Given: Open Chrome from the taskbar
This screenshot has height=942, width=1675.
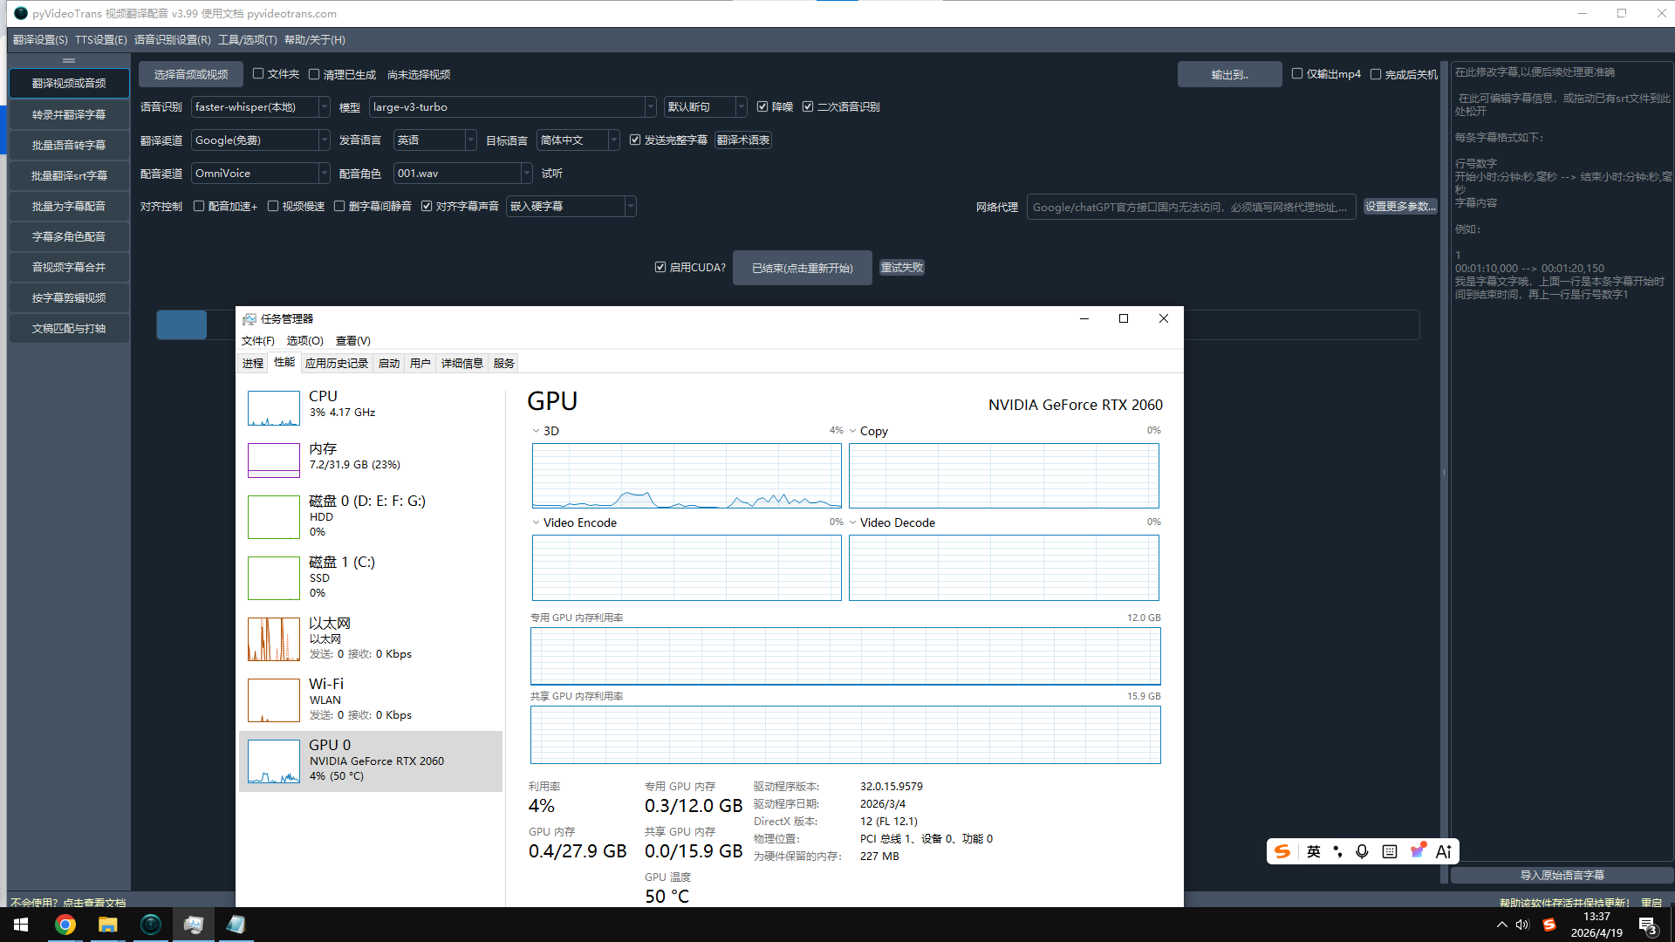Looking at the screenshot, I should point(65,925).
